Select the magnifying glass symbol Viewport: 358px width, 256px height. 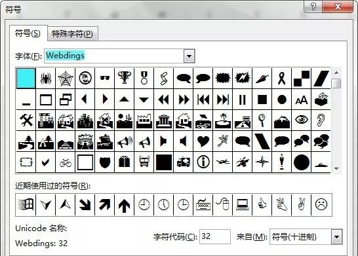coord(262,120)
